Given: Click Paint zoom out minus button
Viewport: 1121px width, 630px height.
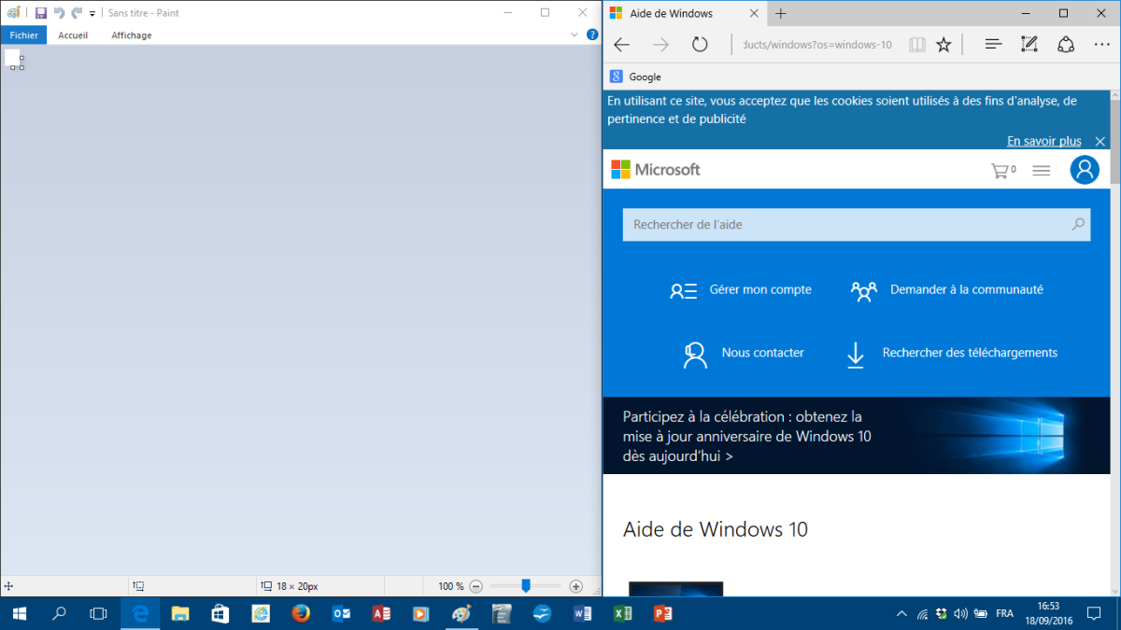Looking at the screenshot, I should click(x=475, y=586).
